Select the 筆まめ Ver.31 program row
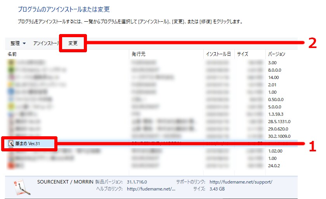This screenshot has height=199, width=326. [x=151, y=144]
